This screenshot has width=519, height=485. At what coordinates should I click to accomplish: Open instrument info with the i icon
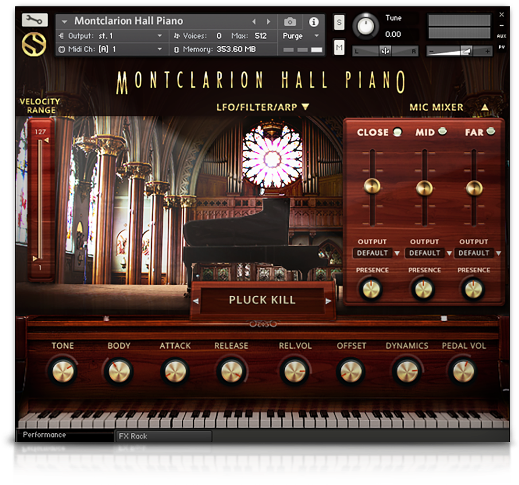tap(313, 21)
